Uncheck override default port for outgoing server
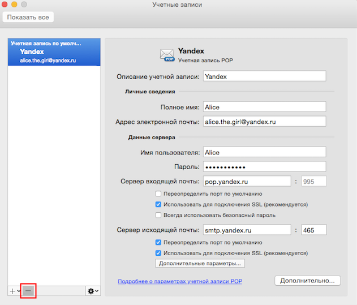The image size is (357, 305). click(158, 242)
